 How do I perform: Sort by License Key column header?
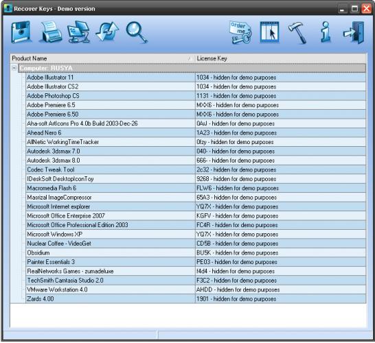click(281, 58)
